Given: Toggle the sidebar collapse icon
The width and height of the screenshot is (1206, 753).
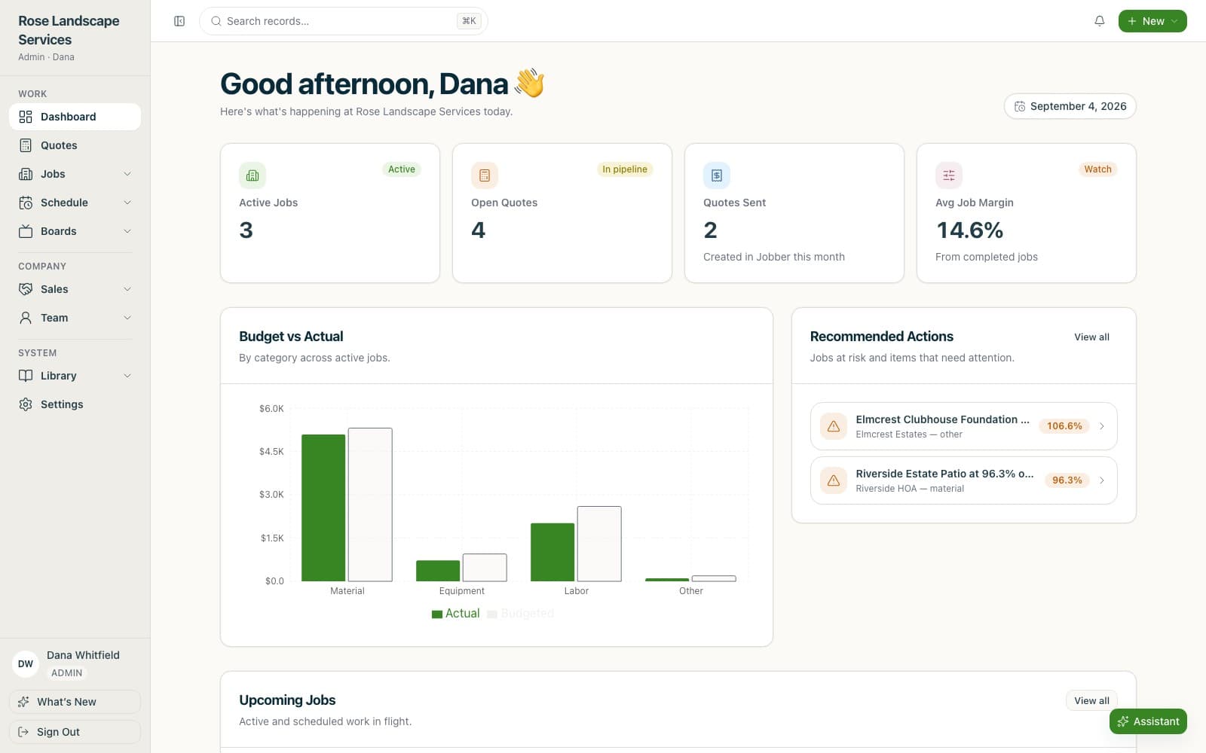Looking at the screenshot, I should (x=179, y=21).
